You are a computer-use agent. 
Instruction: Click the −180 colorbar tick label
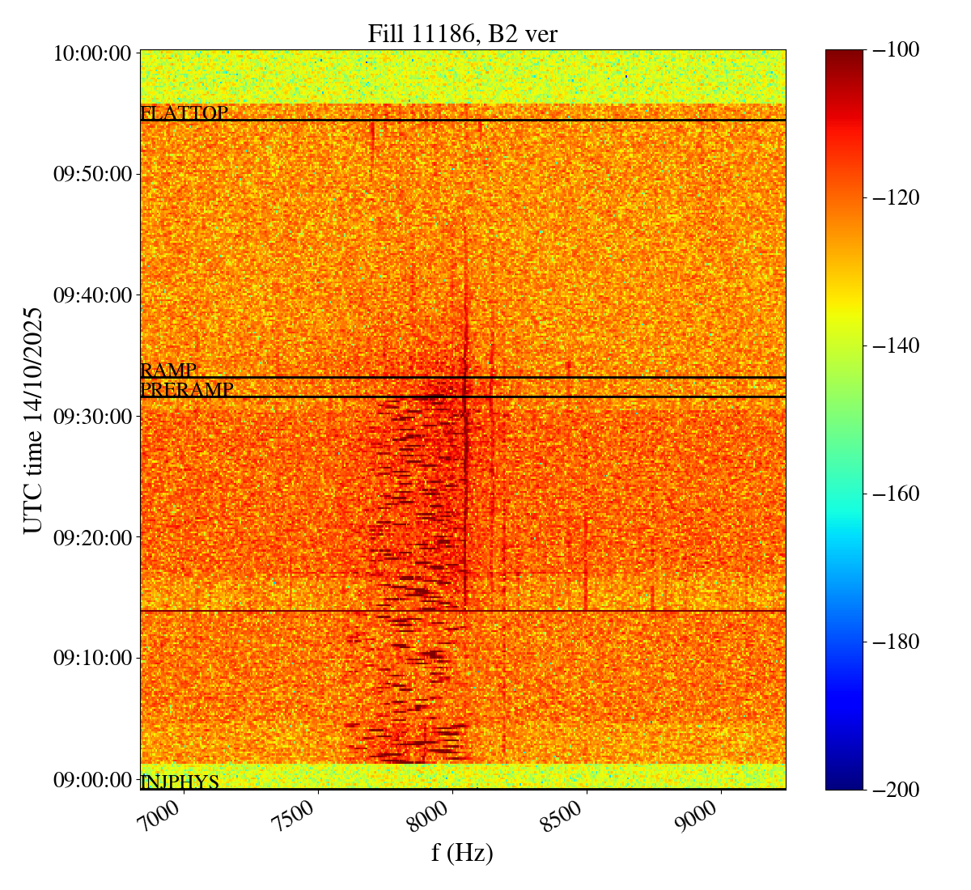pyautogui.click(x=893, y=642)
